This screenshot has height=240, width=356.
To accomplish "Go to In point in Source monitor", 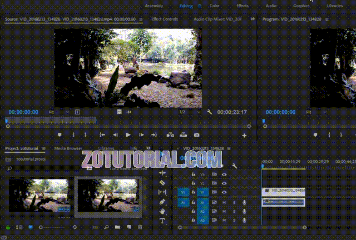I will pyautogui.click(x=102, y=135).
